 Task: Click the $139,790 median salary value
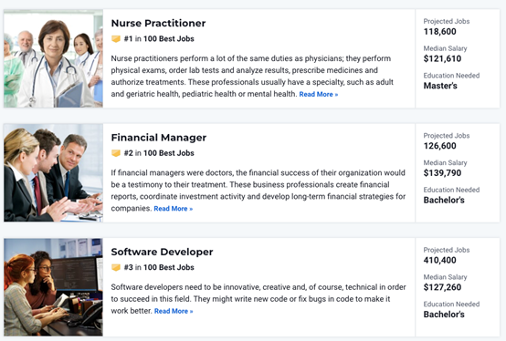[x=442, y=173]
